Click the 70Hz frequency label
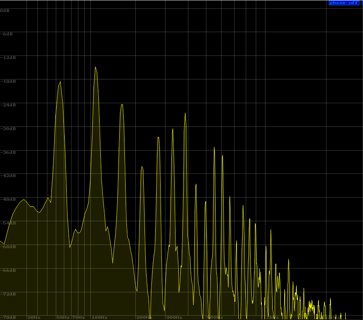 [78, 318]
